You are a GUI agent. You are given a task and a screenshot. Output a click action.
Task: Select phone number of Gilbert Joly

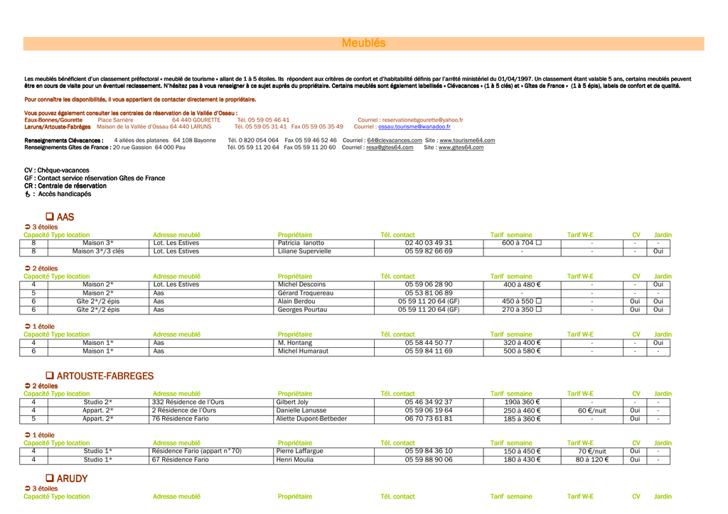429,402
